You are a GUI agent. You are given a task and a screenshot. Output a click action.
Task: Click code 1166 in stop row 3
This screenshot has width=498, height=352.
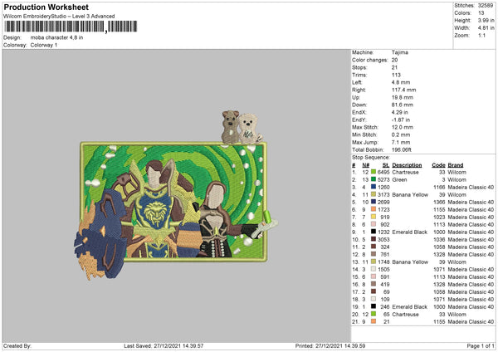[439, 188]
